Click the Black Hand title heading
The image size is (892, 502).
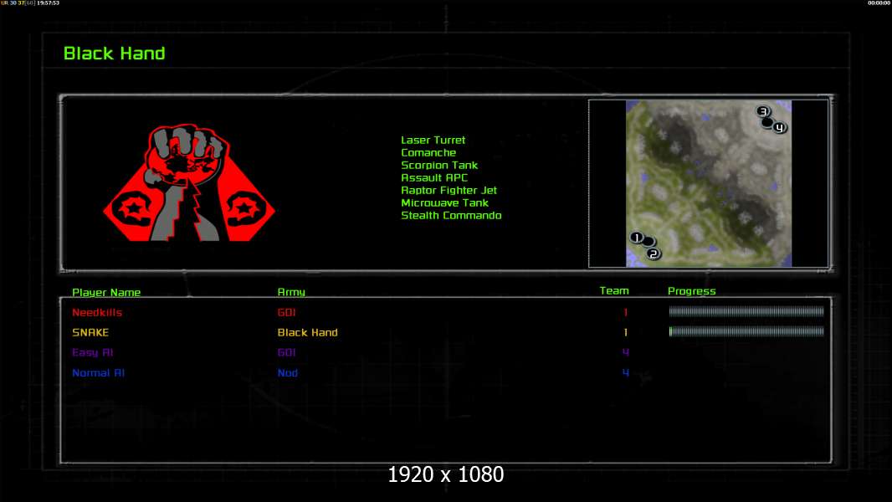click(x=115, y=54)
